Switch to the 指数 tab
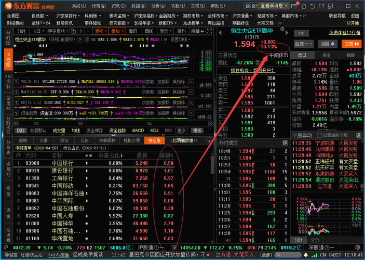Viewport: 365px width, 260px height. 350,55
